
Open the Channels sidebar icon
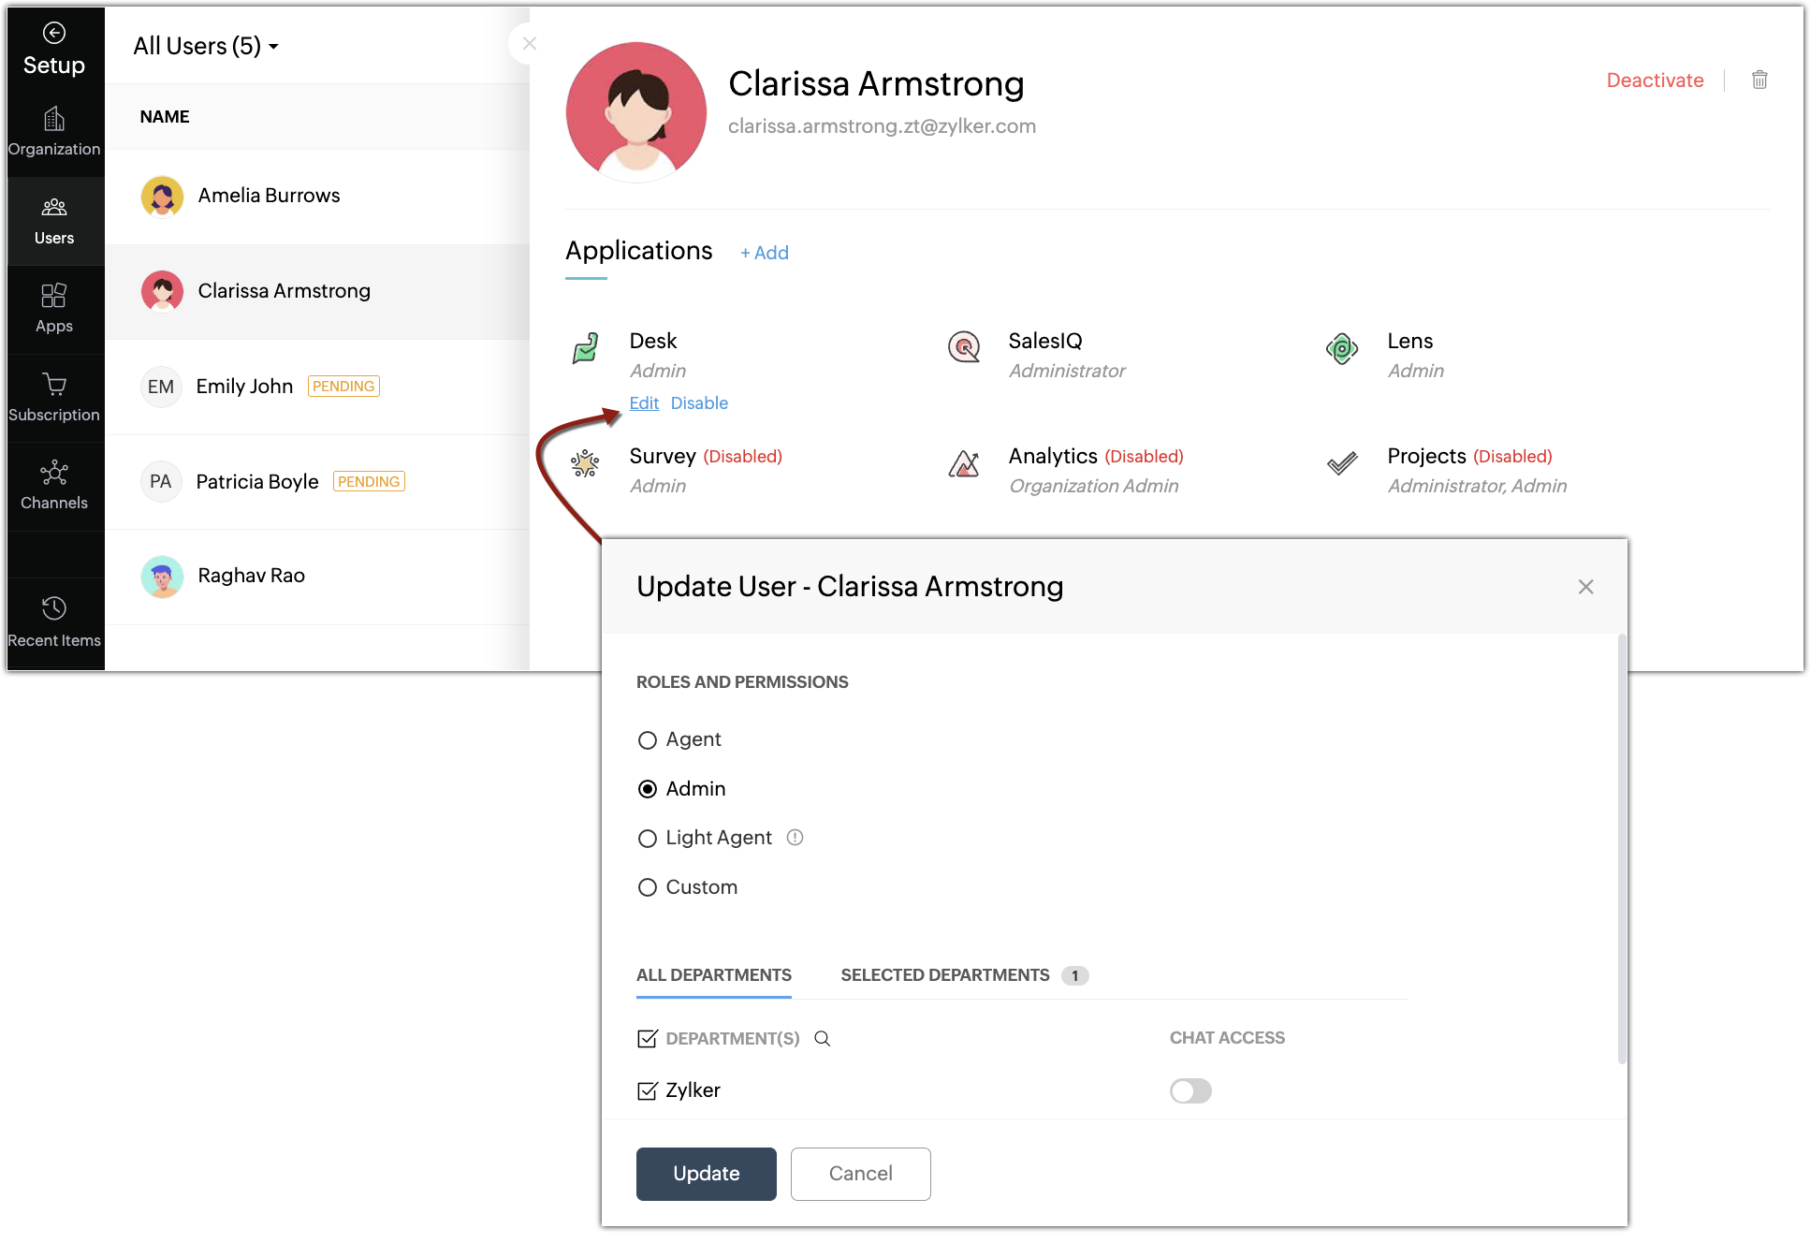pyautogui.click(x=54, y=473)
